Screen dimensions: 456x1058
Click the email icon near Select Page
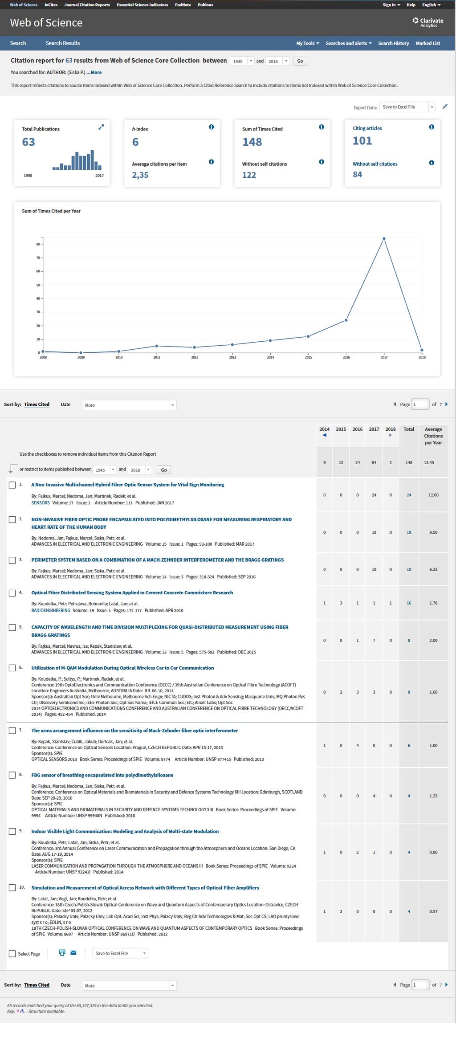73,953
